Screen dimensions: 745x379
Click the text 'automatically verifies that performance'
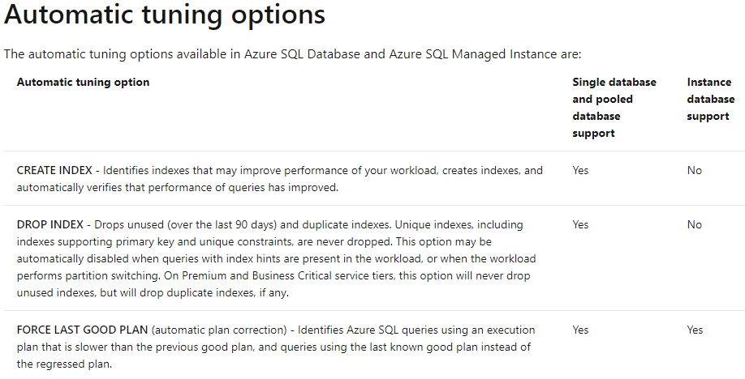[107, 187]
